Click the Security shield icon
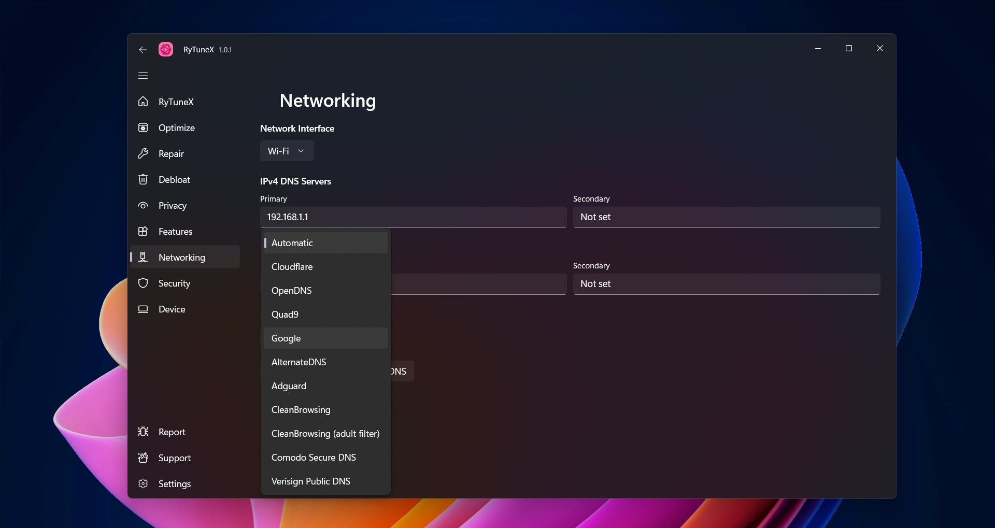995x528 pixels. [143, 283]
